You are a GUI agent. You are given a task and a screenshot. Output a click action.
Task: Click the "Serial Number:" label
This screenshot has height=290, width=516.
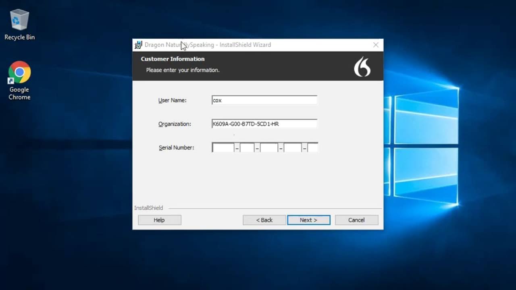click(176, 148)
